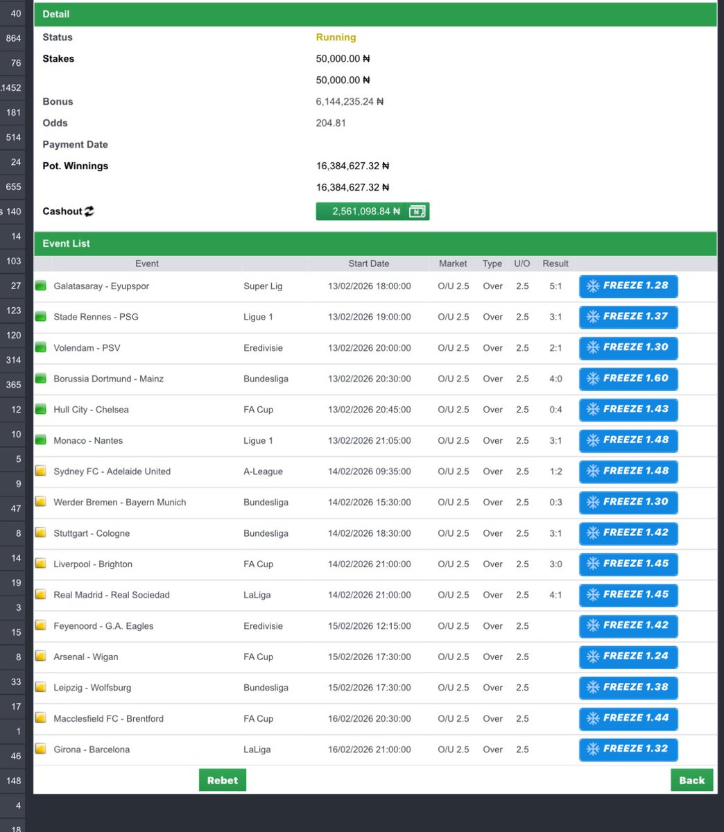Freeze Macclesfield FC - Brentford at 1.44
Image resolution: width=724 pixels, height=832 pixels.
coord(628,718)
